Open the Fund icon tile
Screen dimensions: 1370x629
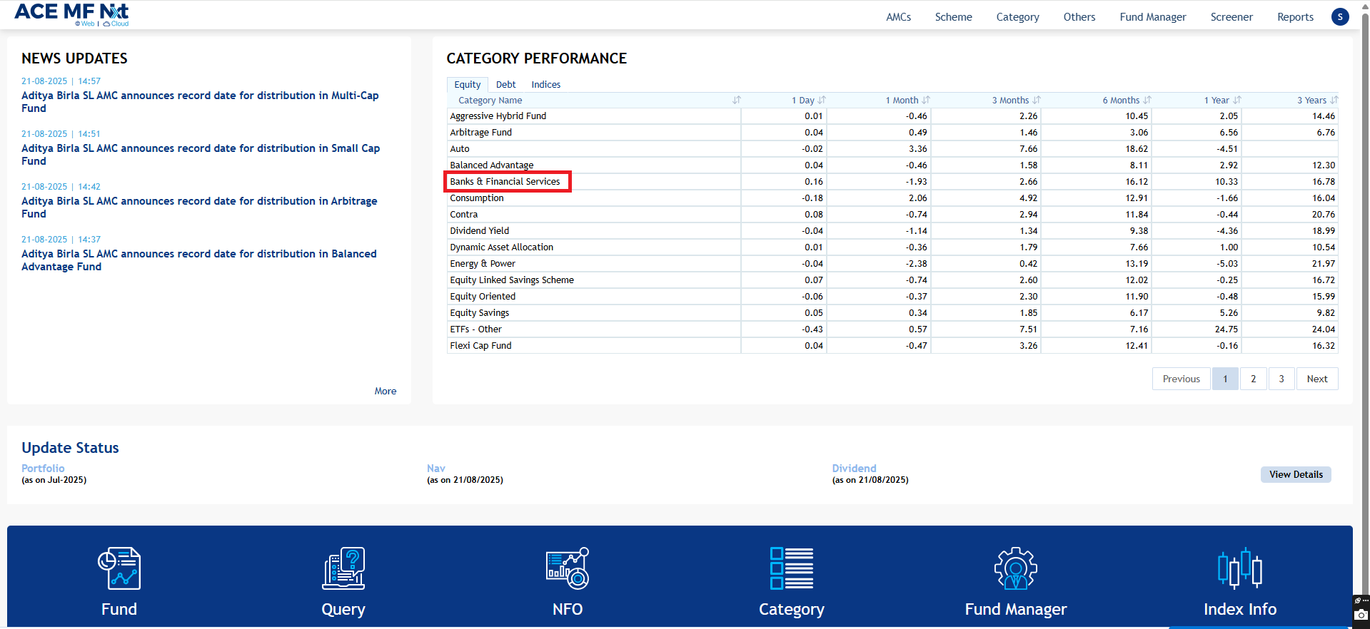coord(119,568)
